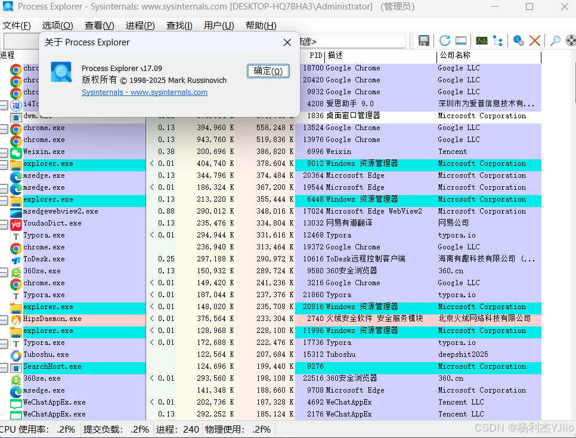Click the i4Tools process icon, PID 4208
The height and width of the screenshot is (438, 576).
pos(16,104)
